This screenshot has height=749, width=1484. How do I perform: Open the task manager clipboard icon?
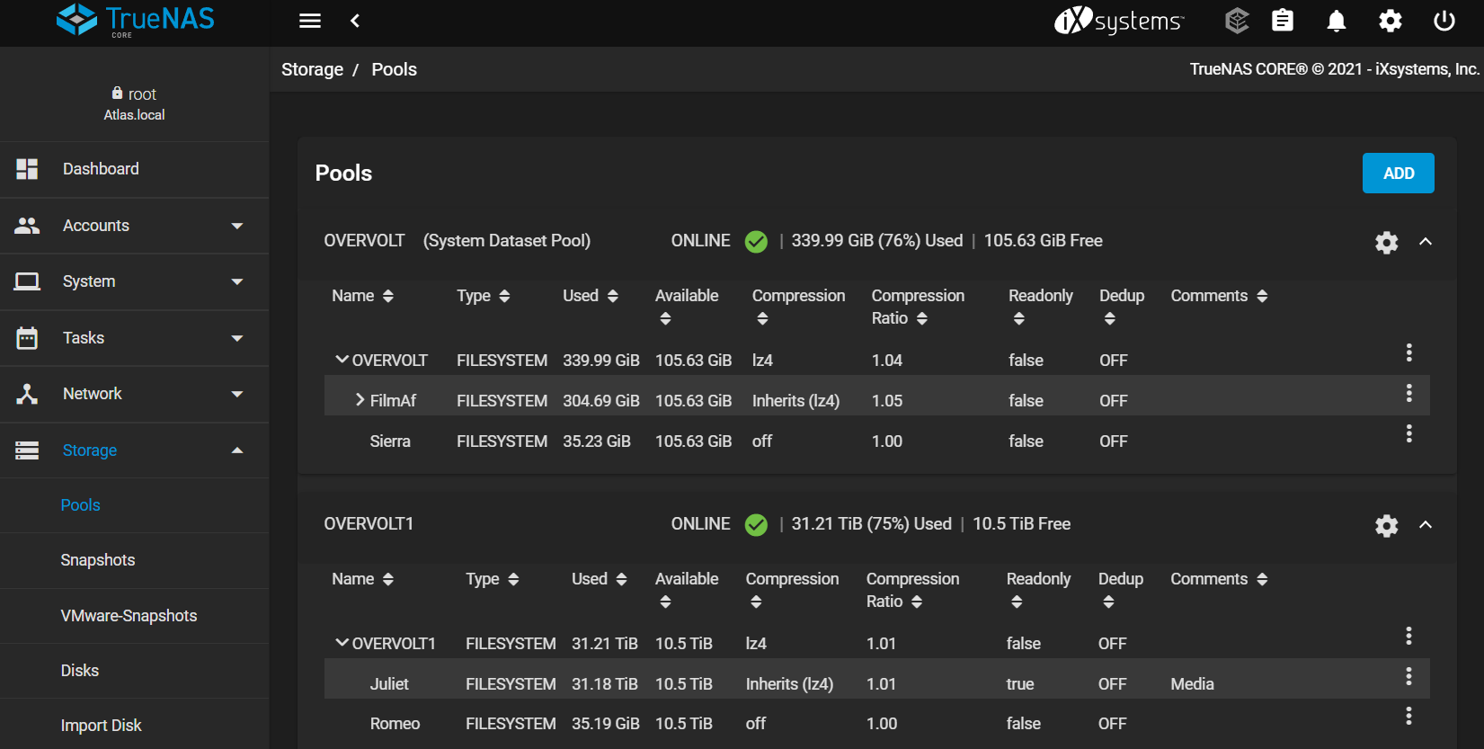tap(1283, 21)
